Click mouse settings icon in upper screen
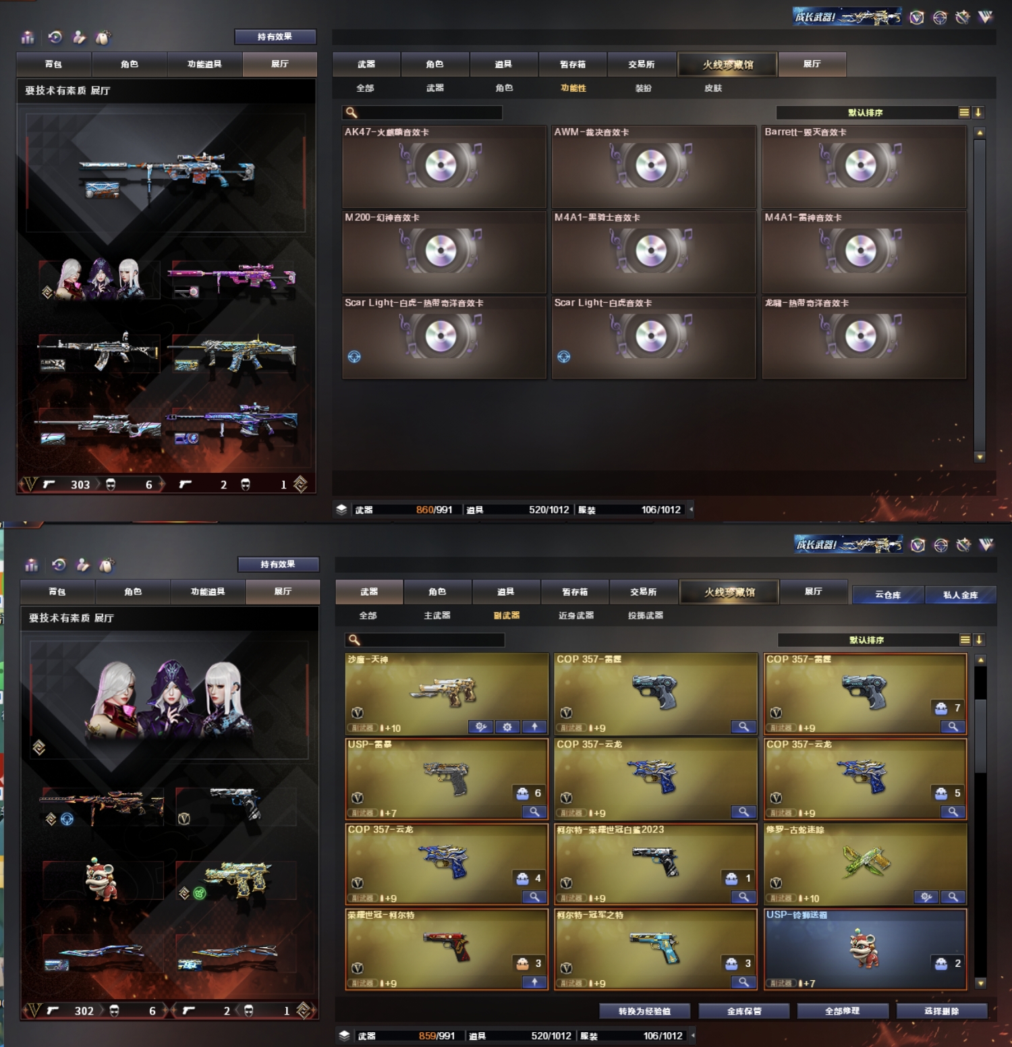This screenshot has height=1047, width=1012. point(103,37)
